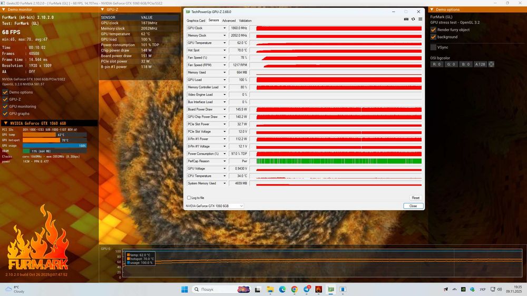The image size is (527, 296).
Task: Open the Fan Speed (RPM) sensor dropdown
Action: coord(225,65)
